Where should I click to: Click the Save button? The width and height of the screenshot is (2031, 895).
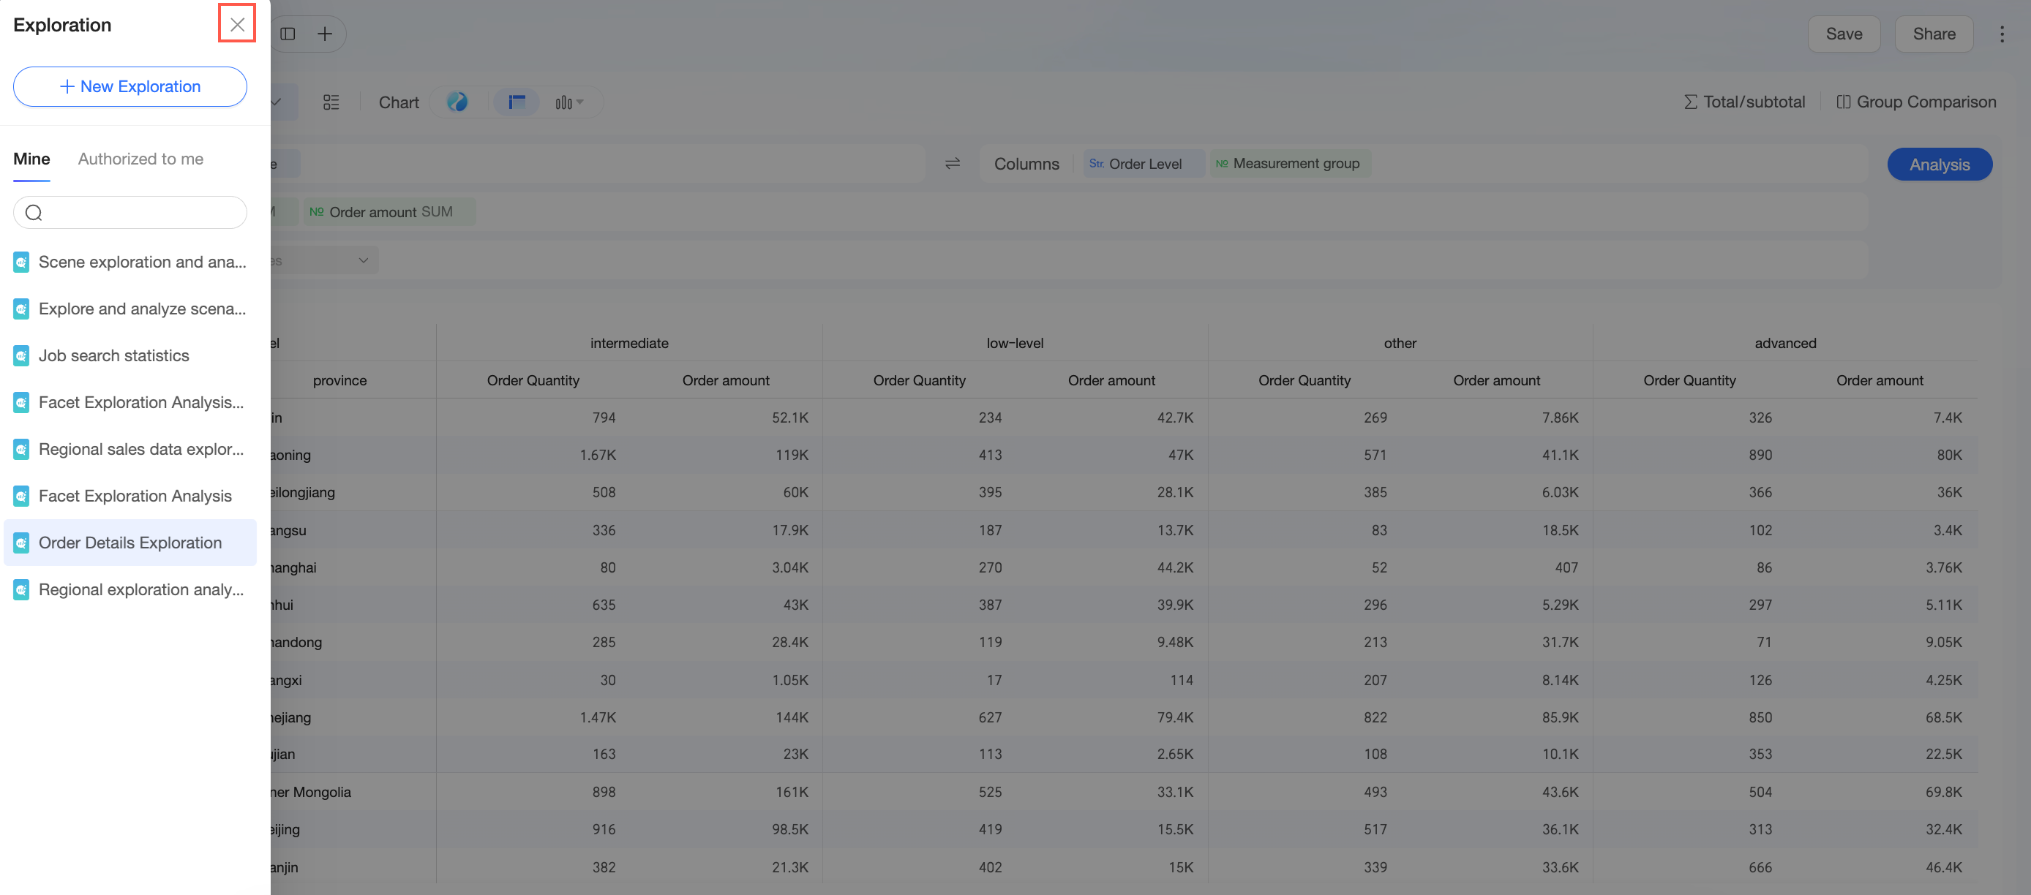click(x=1844, y=34)
